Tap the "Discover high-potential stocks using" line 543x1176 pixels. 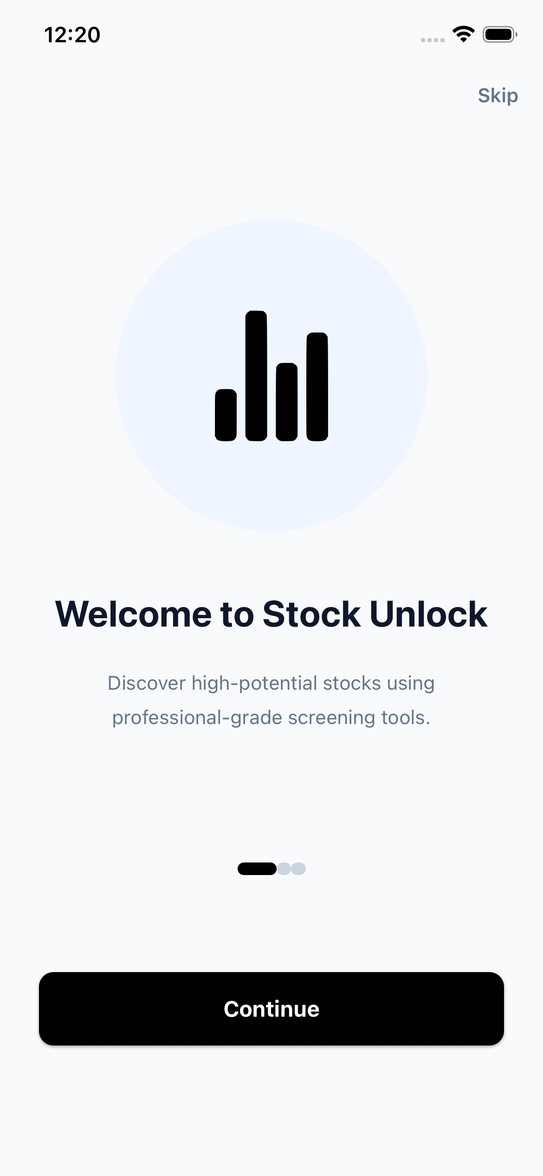pyautogui.click(x=271, y=683)
